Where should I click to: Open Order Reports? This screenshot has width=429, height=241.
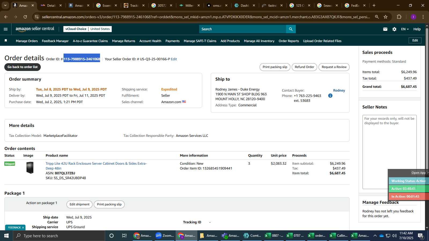pos(289,41)
